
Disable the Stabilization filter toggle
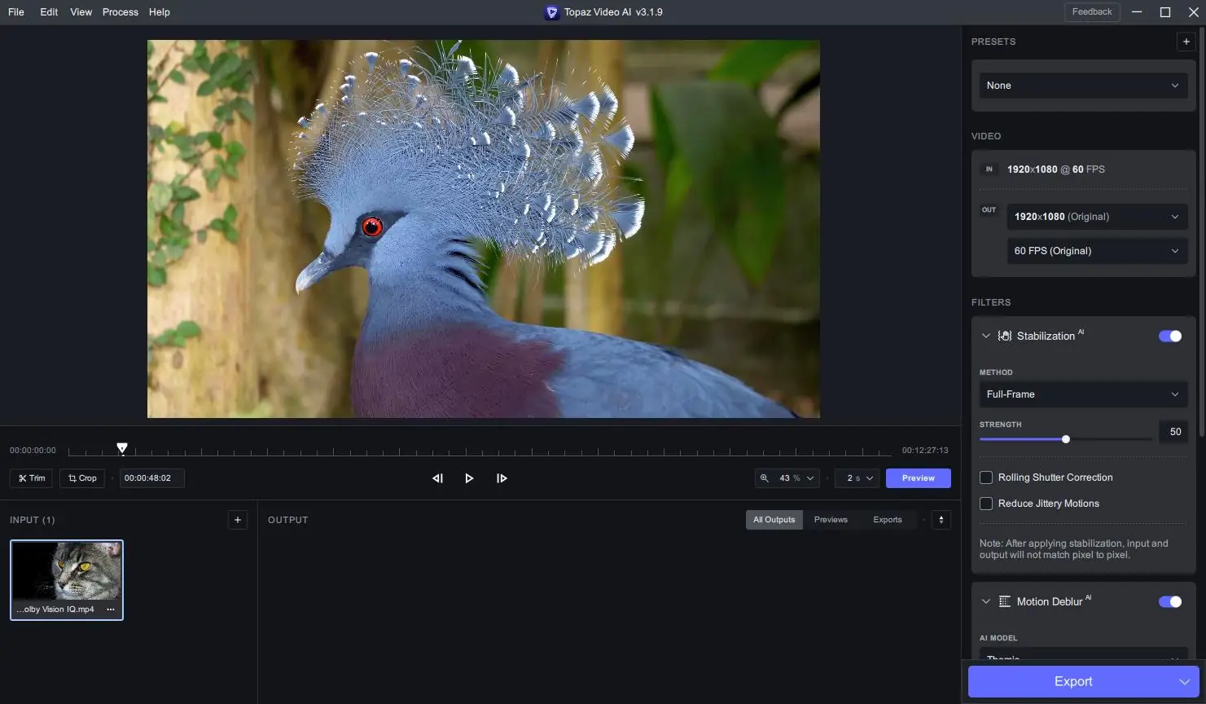(1170, 336)
